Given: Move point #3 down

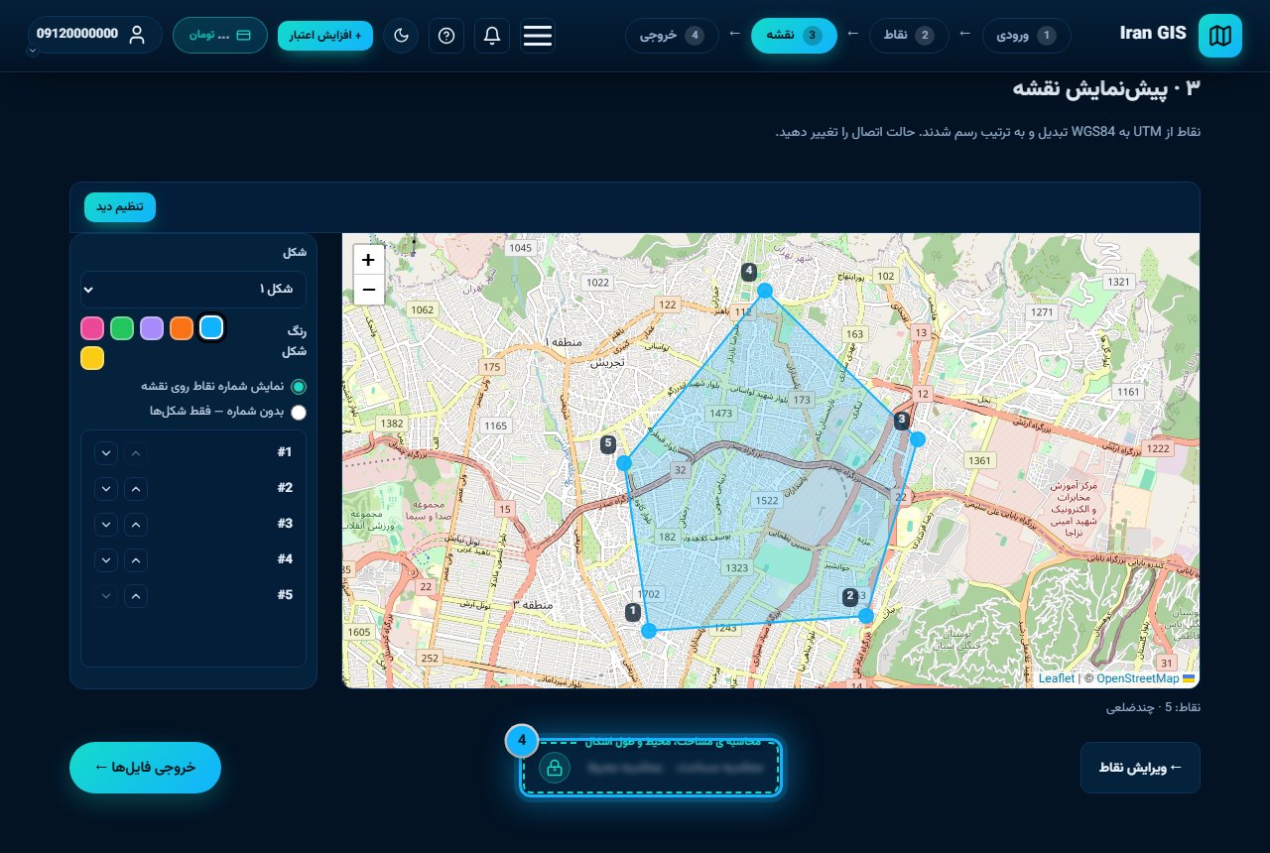Looking at the screenshot, I should coord(106,525).
